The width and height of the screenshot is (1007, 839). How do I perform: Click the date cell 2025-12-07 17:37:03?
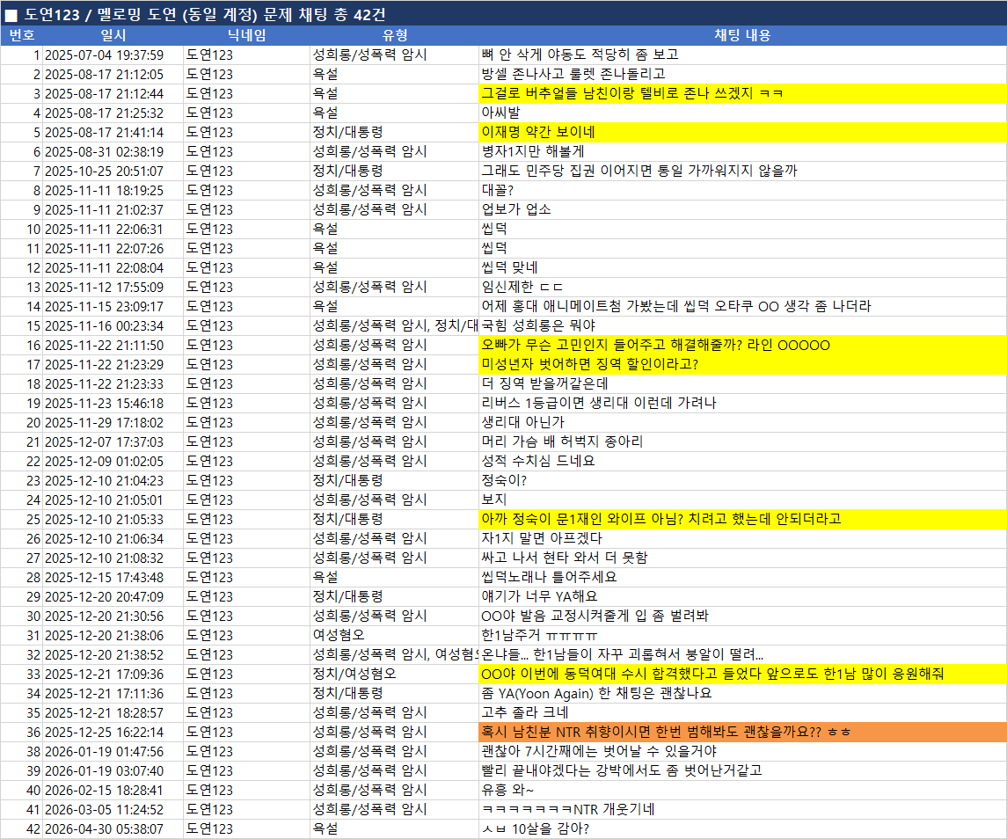coord(113,442)
